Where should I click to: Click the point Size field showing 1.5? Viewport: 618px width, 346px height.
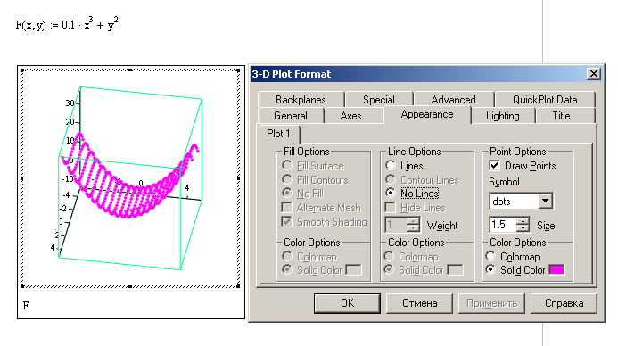503,225
